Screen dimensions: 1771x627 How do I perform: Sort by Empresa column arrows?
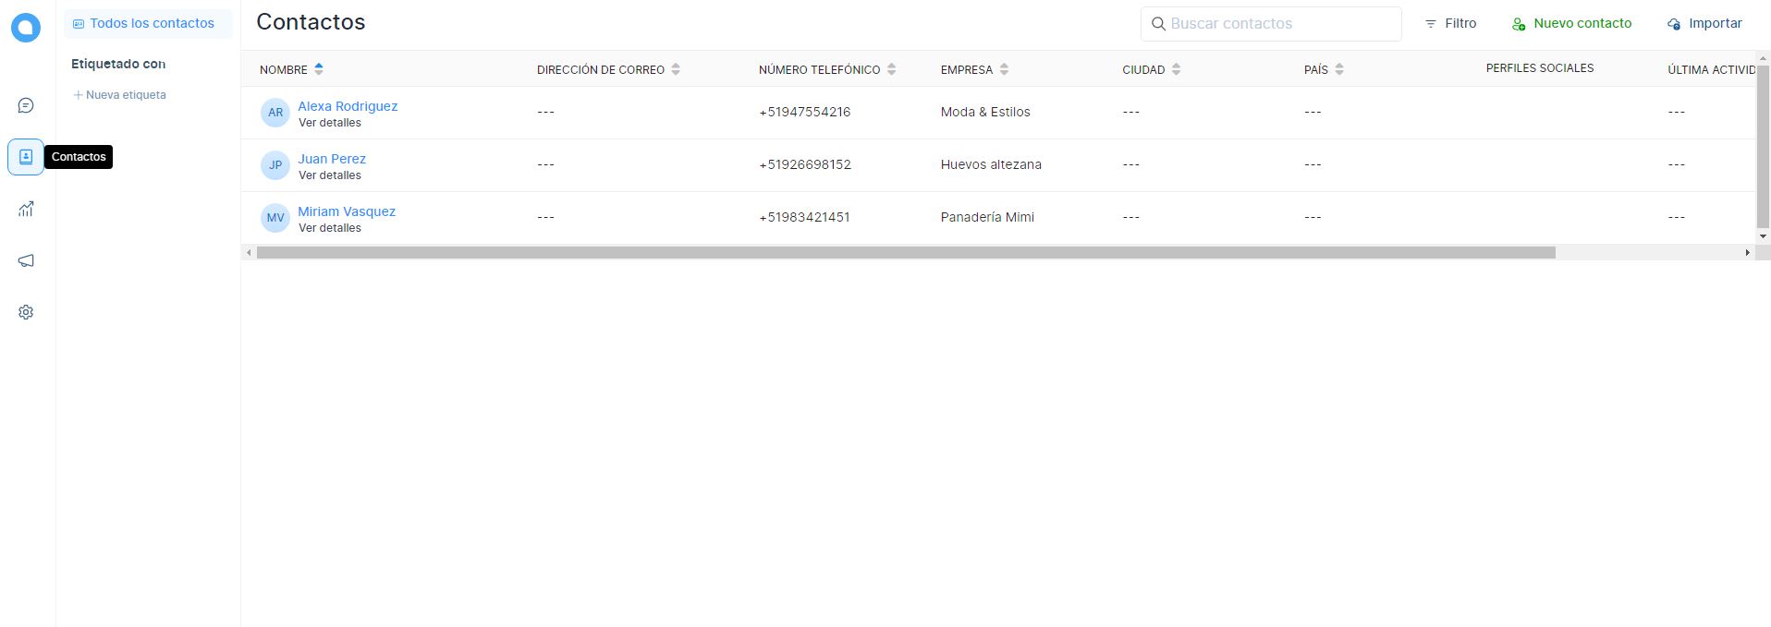1004,69
